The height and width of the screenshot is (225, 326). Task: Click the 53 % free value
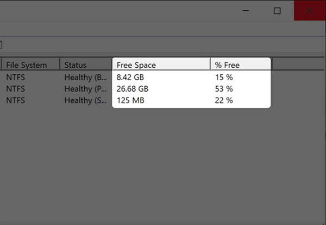224,88
